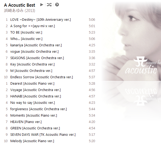The width and height of the screenshot is (161, 144).
Task: Select track LOVE ~Destiny~ 10th Anniversary ver.
Action: pos(50,20)
